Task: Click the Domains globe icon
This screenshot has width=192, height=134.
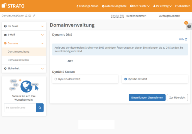Action: (5, 43)
